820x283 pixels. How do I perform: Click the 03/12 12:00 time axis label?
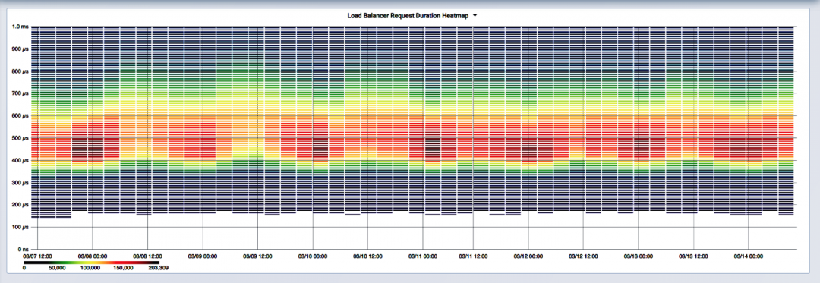583,256
